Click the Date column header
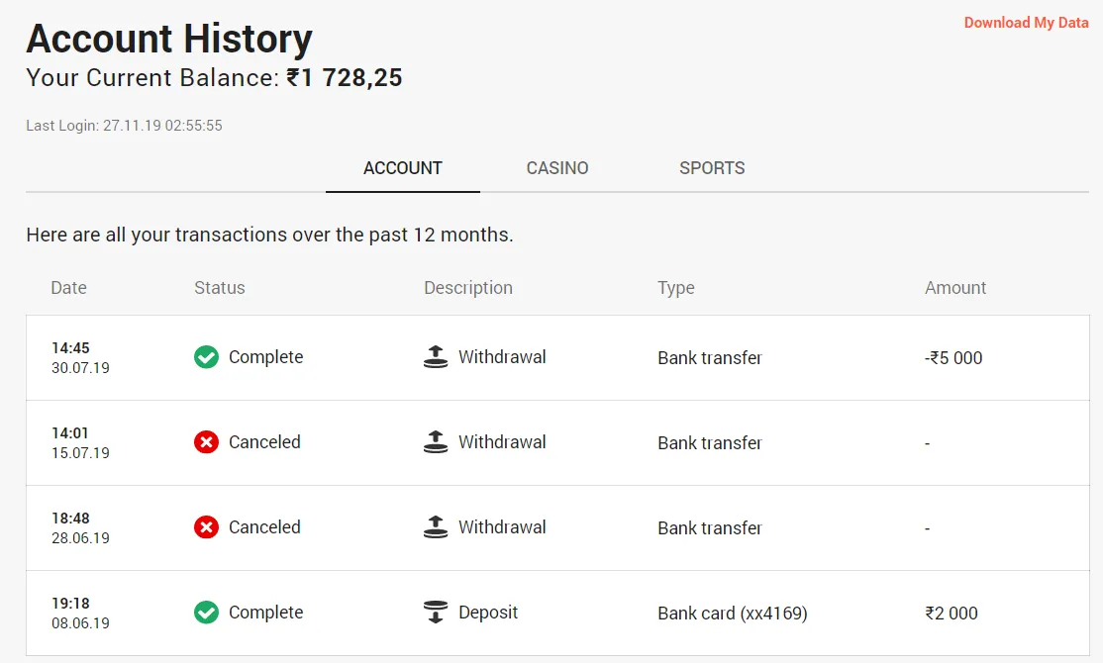 tap(69, 288)
